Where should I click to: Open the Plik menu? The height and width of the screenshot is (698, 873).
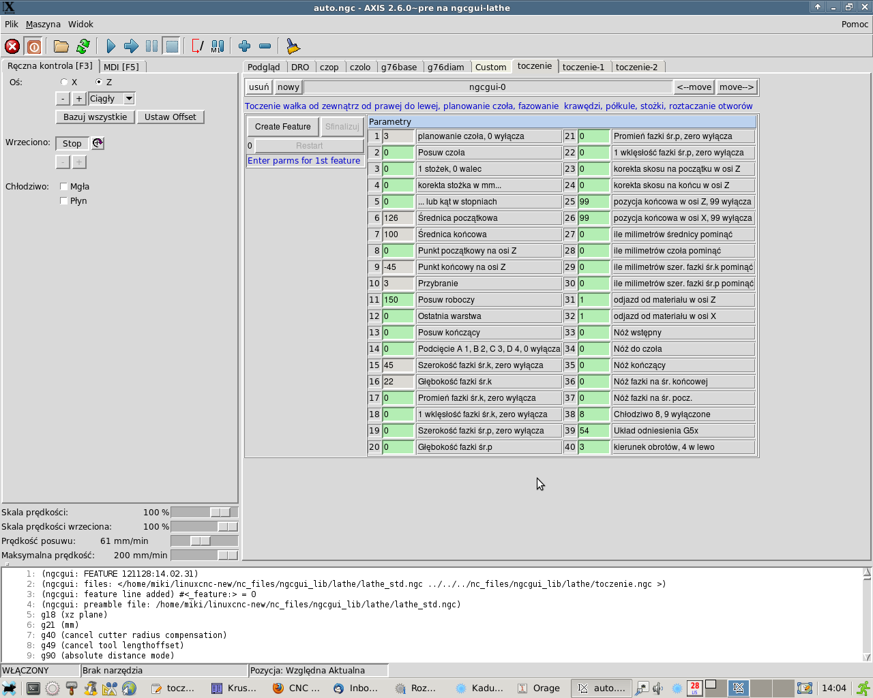pos(12,24)
